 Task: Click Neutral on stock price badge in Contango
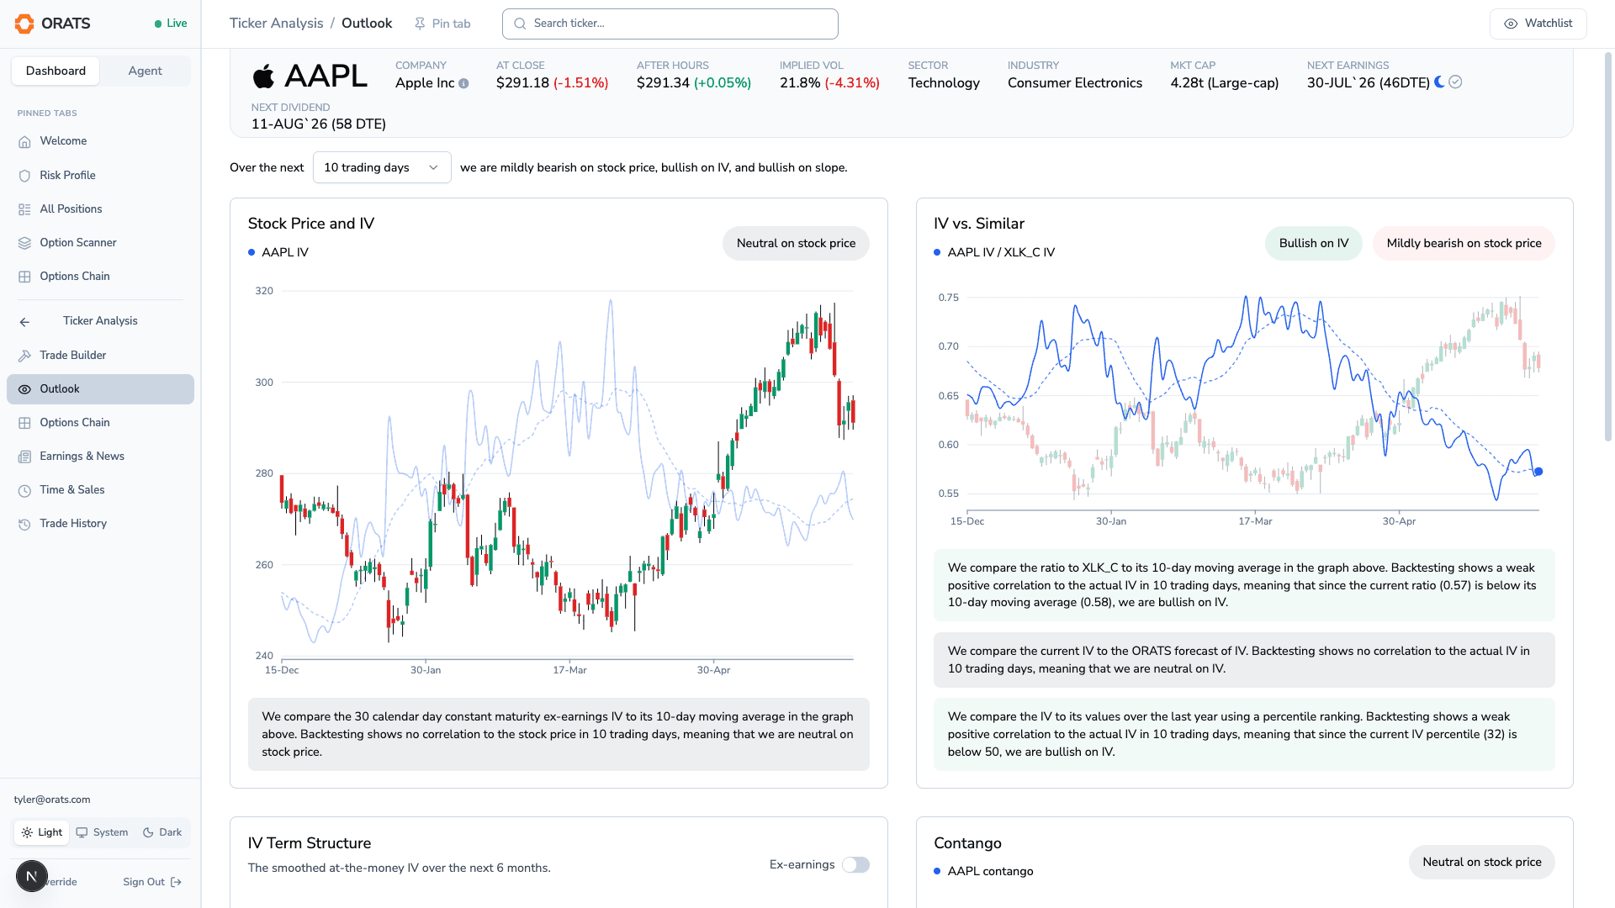point(1481,862)
